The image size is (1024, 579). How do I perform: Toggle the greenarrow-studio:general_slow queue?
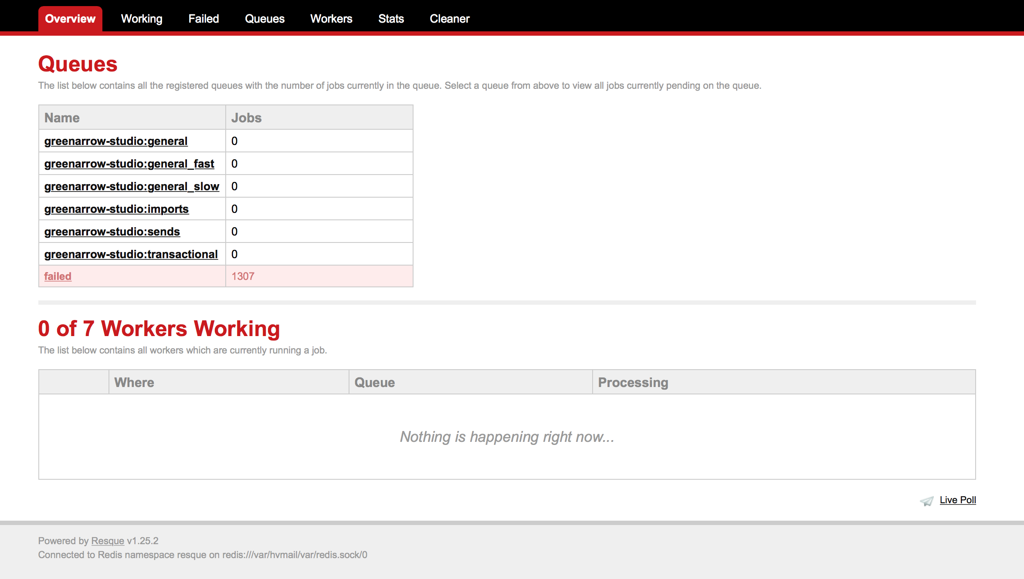(x=131, y=186)
